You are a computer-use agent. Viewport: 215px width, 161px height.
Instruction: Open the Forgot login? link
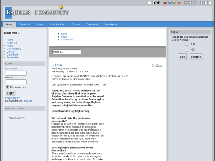pos(12,98)
